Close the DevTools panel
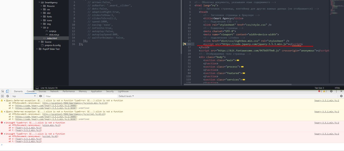The height and width of the screenshot is (151, 344). (341, 91)
